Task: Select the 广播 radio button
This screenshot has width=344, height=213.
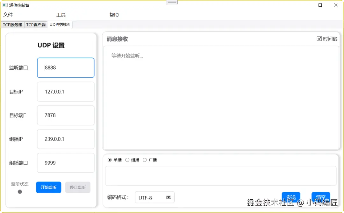Action: (145, 160)
